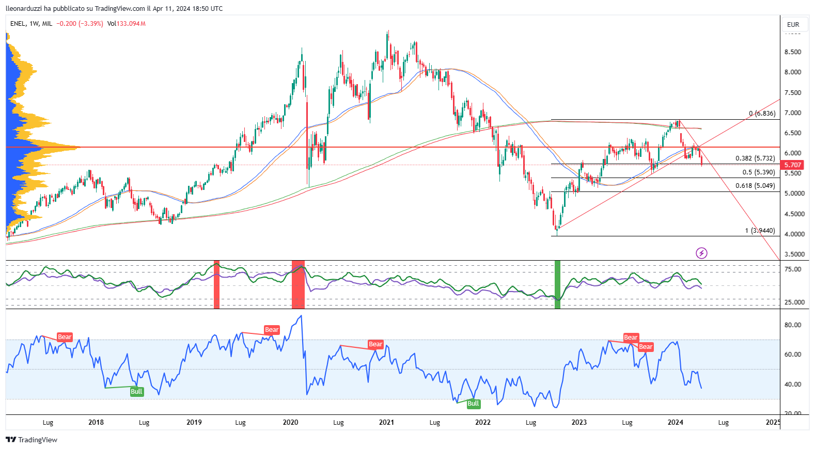Click the Bear label near late 2020 RSI
The image size is (815, 449).
tap(375, 344)
